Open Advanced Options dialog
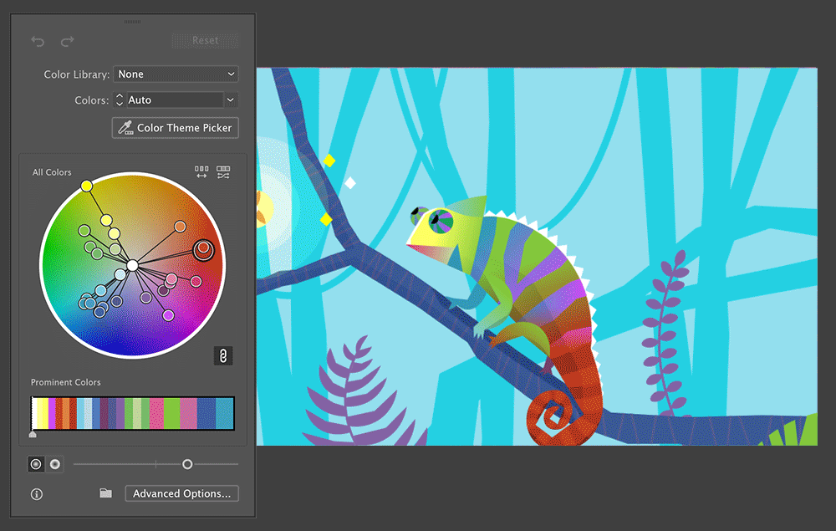Viewport: 836px width, 531px height. 181,493
